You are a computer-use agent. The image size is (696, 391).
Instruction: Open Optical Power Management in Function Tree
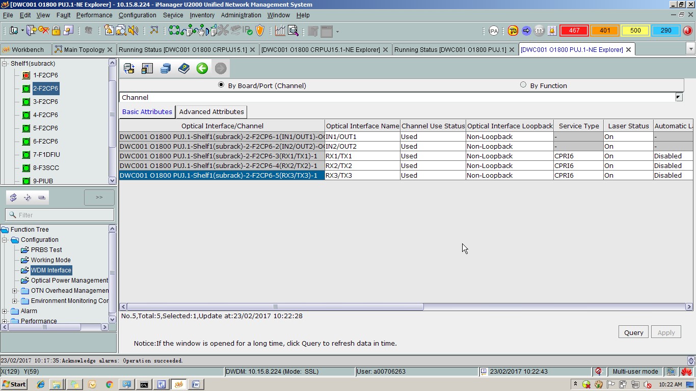tap(69, 281)
